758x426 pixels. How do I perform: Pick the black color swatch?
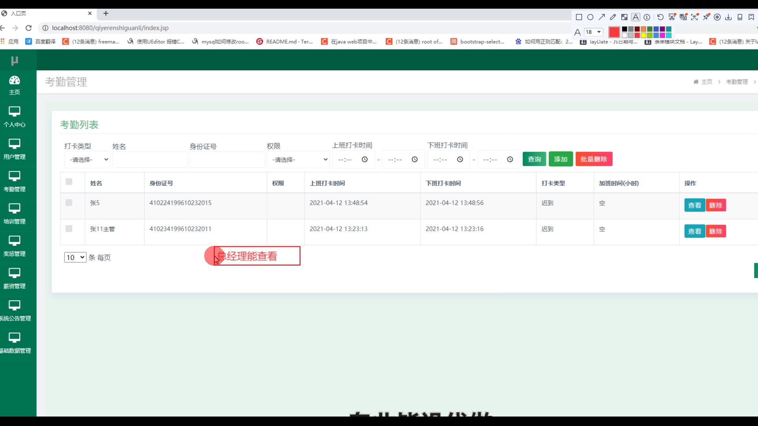(625, 29)
